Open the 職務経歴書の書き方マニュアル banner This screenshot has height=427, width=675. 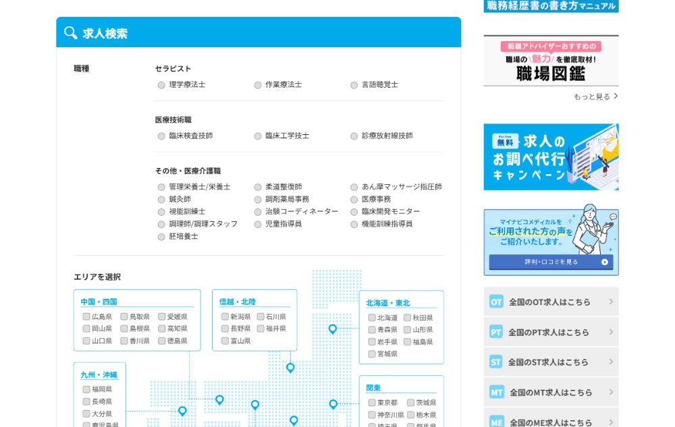[x=551, y=6]
